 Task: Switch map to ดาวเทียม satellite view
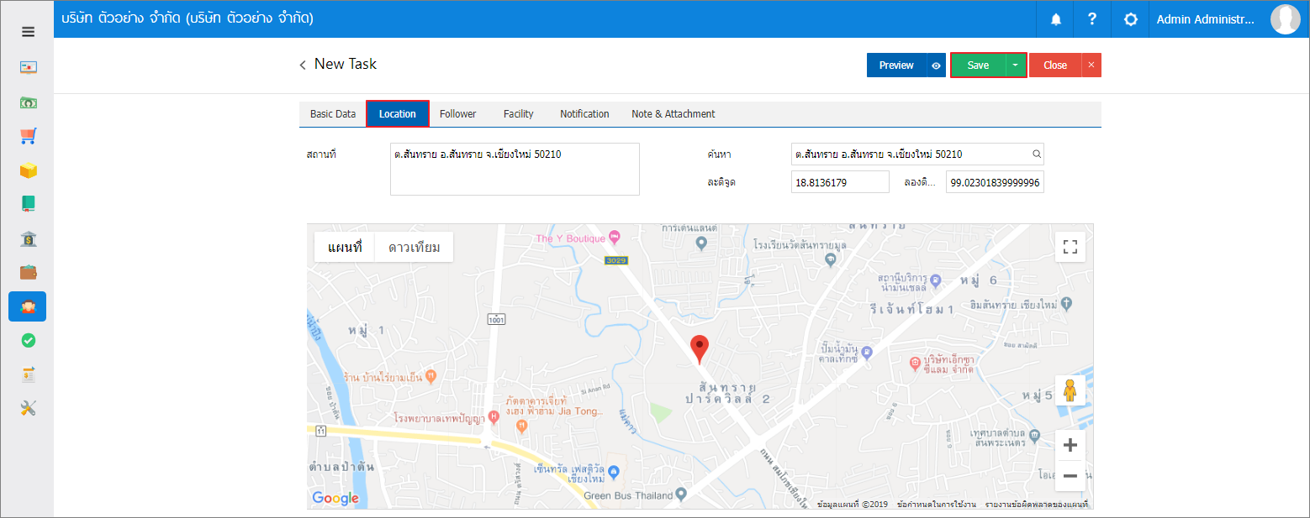[x=414, y=247]
